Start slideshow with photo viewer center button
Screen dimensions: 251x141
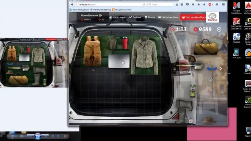point(38,136)
